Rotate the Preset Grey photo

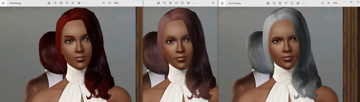tap(274, 3)
